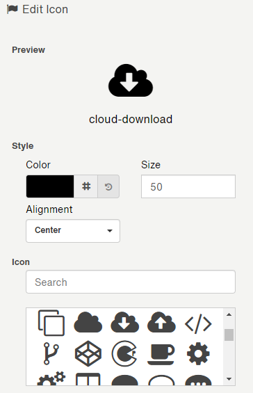Click the Size input field
Image resolution: width=253 pixels, height=393 pixels.
(x=188, y=186)
